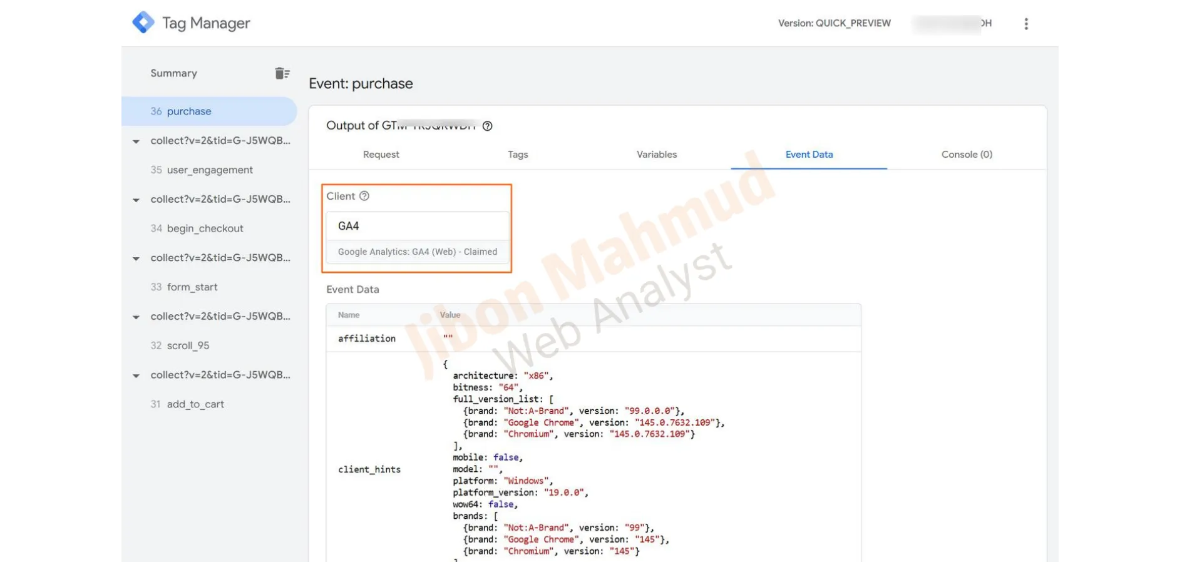The width and height of the screenshot is (1202, 562).
Task: Click the Tag Manager logo icon
Action: point(143,23)
